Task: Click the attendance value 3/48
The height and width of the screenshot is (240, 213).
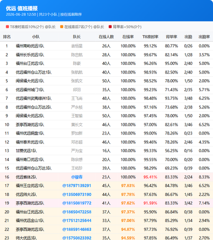Action: tap(188, 98)
